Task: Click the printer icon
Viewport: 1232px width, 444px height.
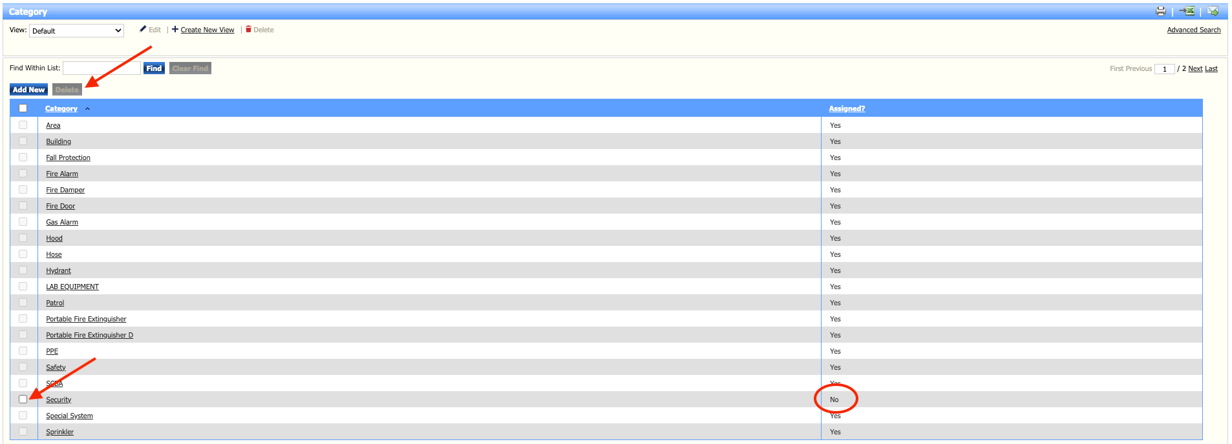Action: point(1161,12)
